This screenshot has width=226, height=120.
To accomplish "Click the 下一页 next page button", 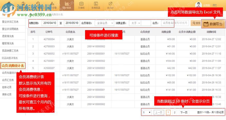I will [x=184, y=112].
